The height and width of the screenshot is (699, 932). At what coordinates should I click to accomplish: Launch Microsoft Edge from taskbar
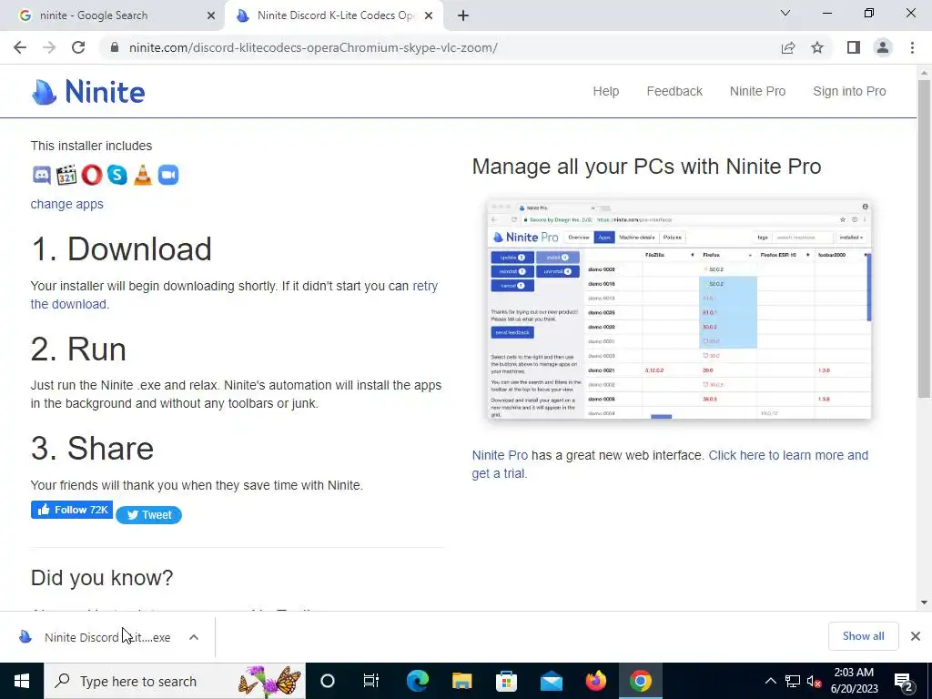[x=417, y=681]
